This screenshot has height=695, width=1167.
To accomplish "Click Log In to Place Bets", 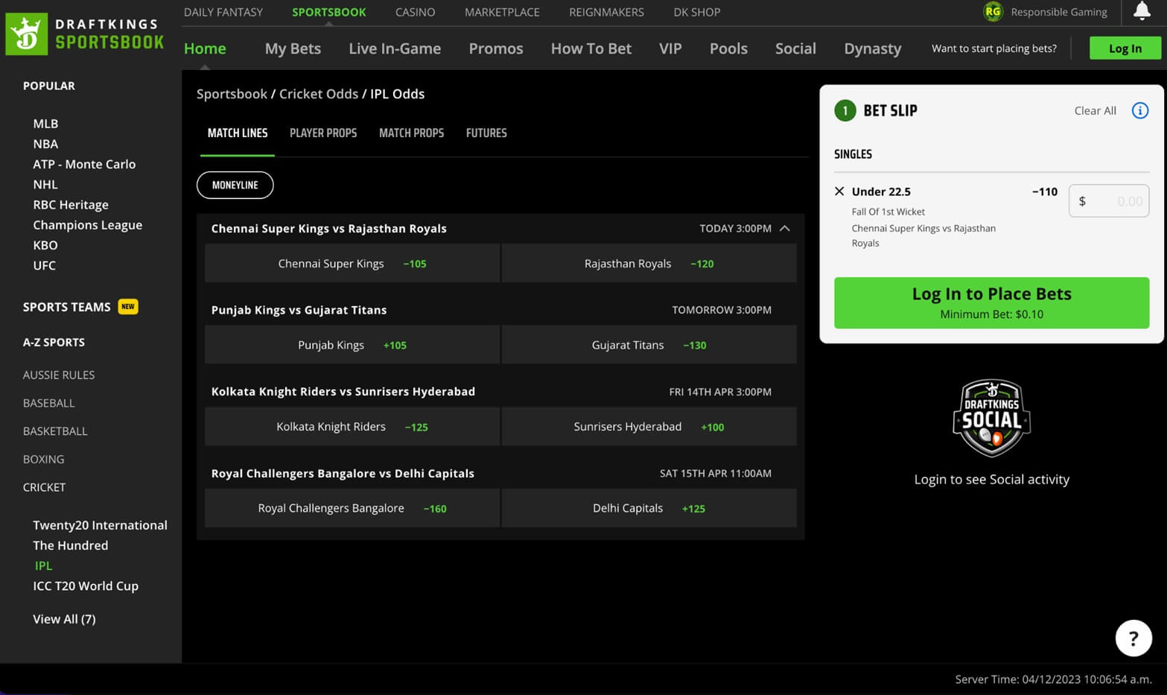I will (x=991, y=303).
